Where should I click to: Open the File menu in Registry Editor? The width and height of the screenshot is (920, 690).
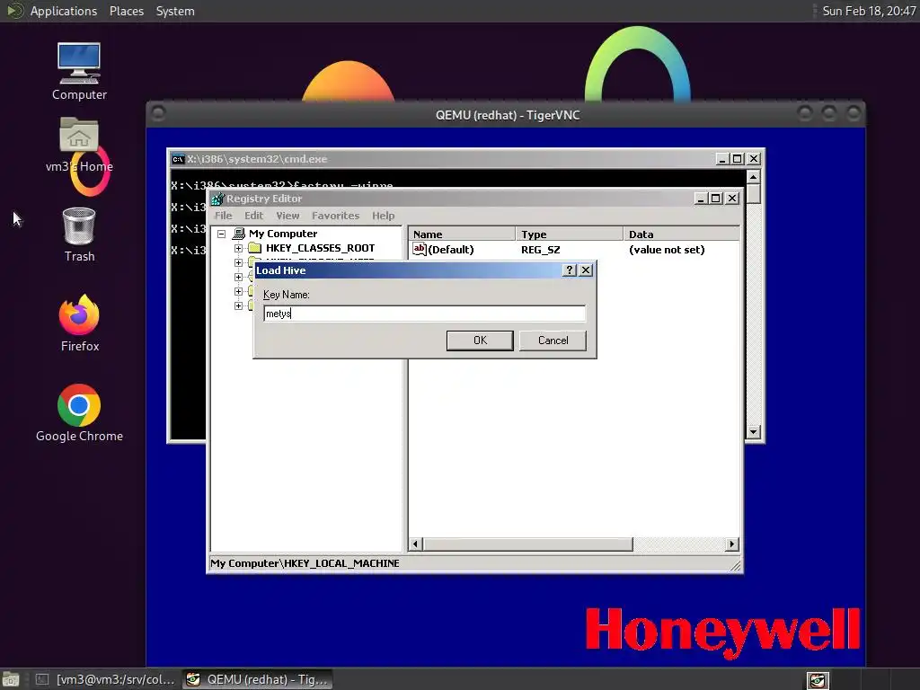pyautogui.click(x=223, y=216)
